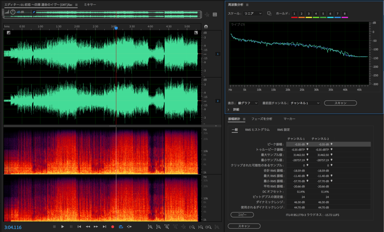Toggle the snapping magnet icon above waveform

tap(206, 27)
